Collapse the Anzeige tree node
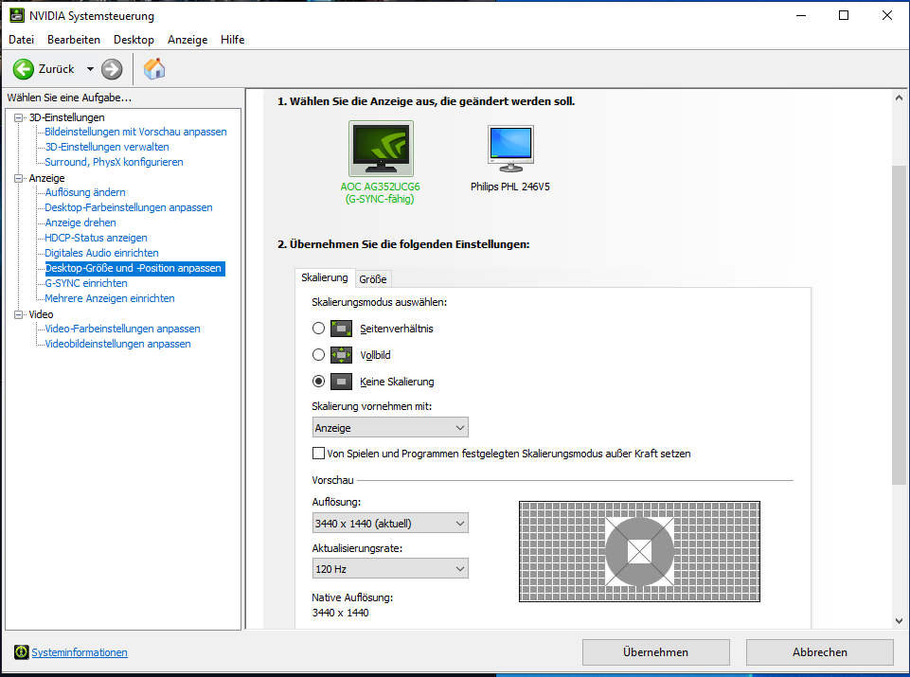 tap(19, 178)
